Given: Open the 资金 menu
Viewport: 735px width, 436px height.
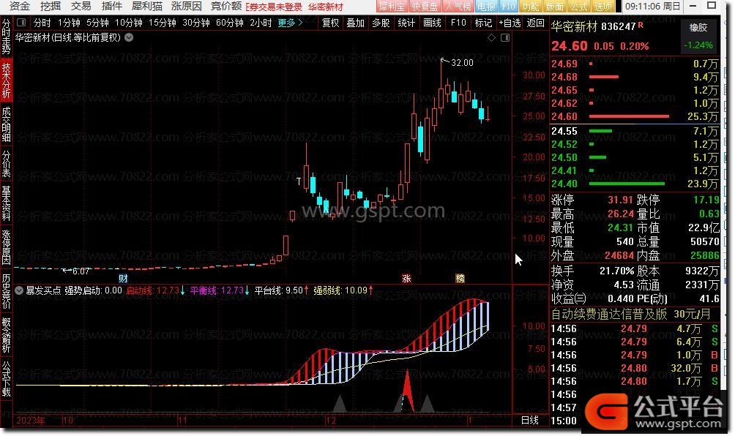Looking at the screenshot, I should click(x=20, y=6).
